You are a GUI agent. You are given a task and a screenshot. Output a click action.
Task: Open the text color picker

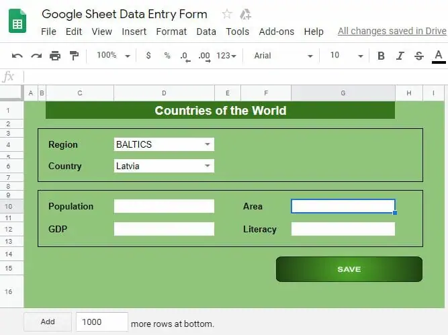[439, 56]
